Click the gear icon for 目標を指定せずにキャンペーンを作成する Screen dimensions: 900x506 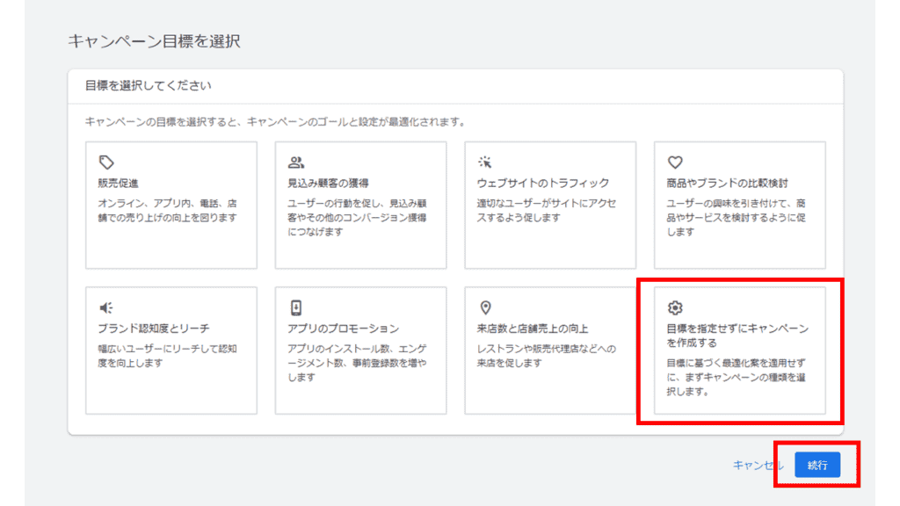(675, 307)
